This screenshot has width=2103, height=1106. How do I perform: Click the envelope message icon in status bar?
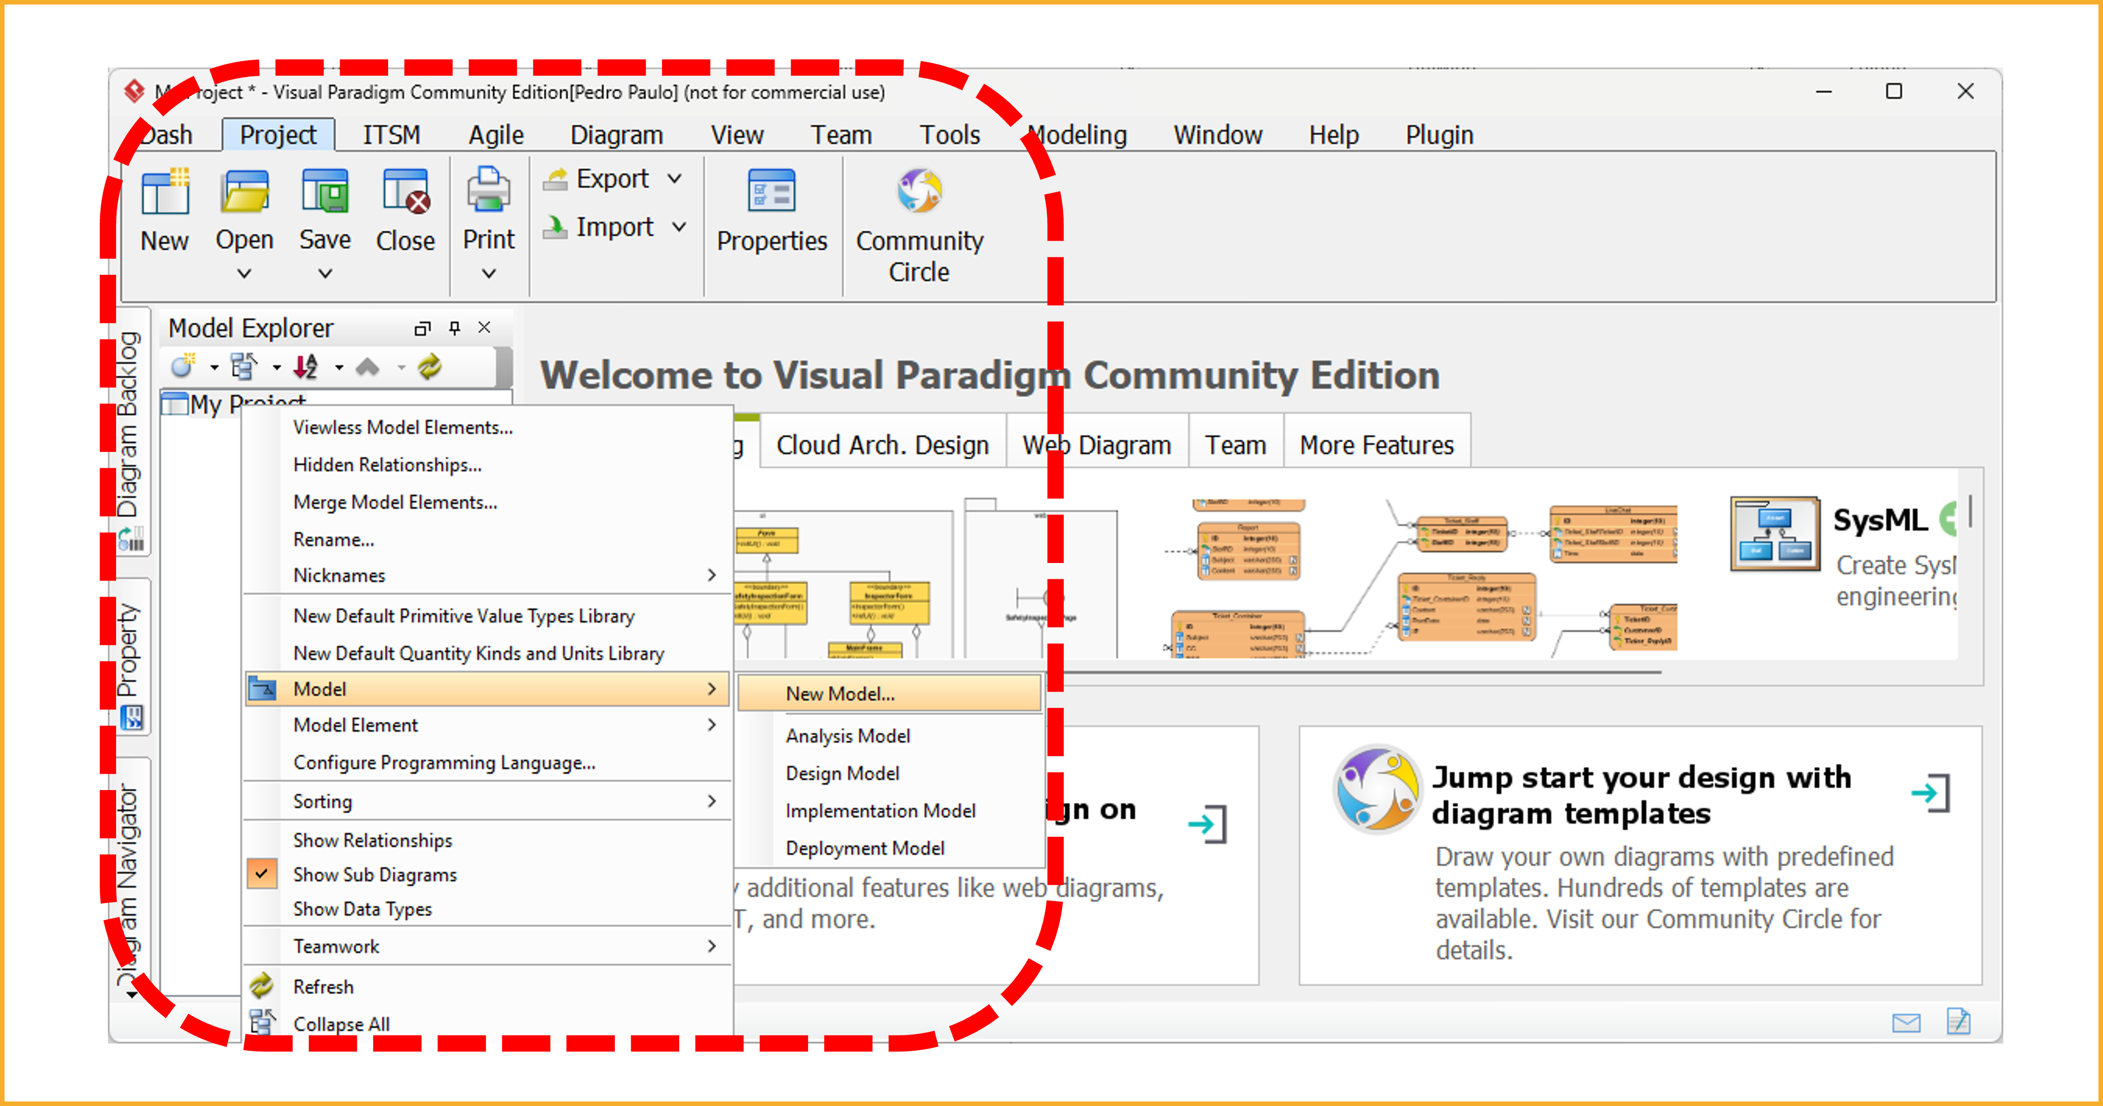pyautogui.click(x=1906, y=1022)
